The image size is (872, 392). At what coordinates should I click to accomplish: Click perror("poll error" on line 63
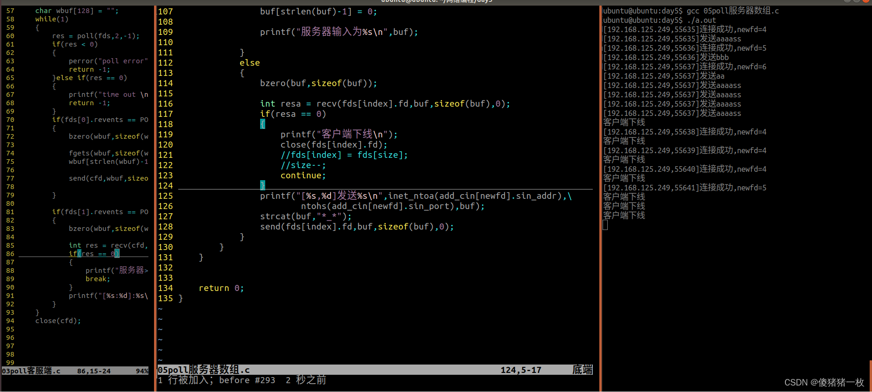(108, 61)
